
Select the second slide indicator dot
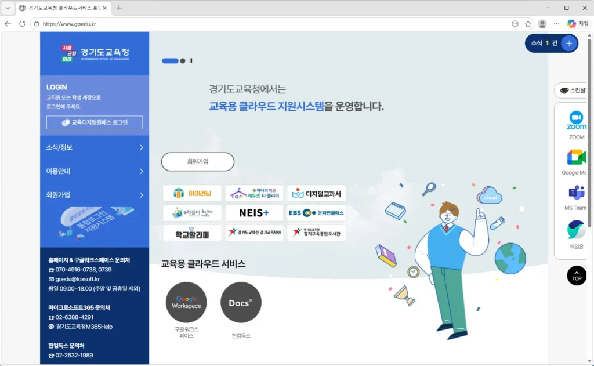183,61
